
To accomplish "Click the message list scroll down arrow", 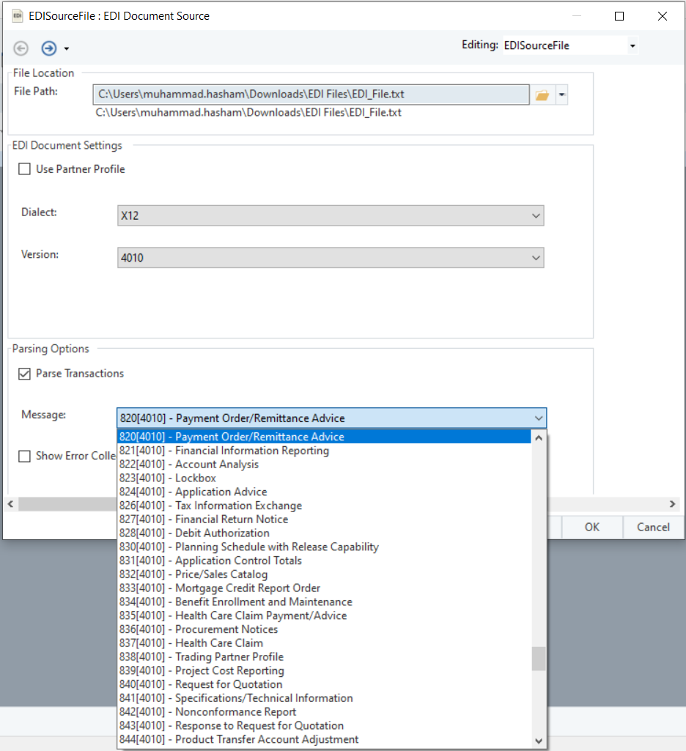I will (539, 741).
